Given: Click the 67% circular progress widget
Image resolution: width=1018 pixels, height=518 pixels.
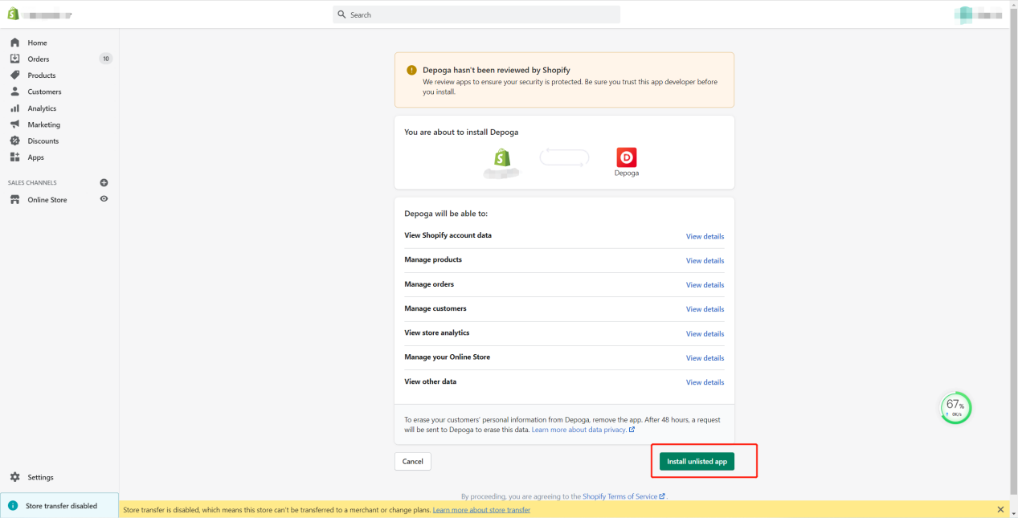Looking at the screenshot, I should click(x=955, y=408).
